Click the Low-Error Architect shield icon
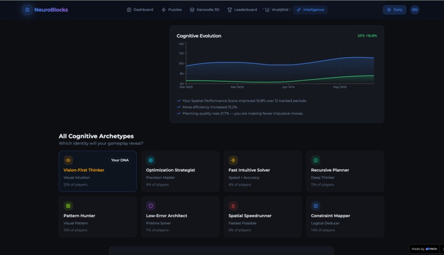This screenshot has height=255, width=444. pos(150,206)
